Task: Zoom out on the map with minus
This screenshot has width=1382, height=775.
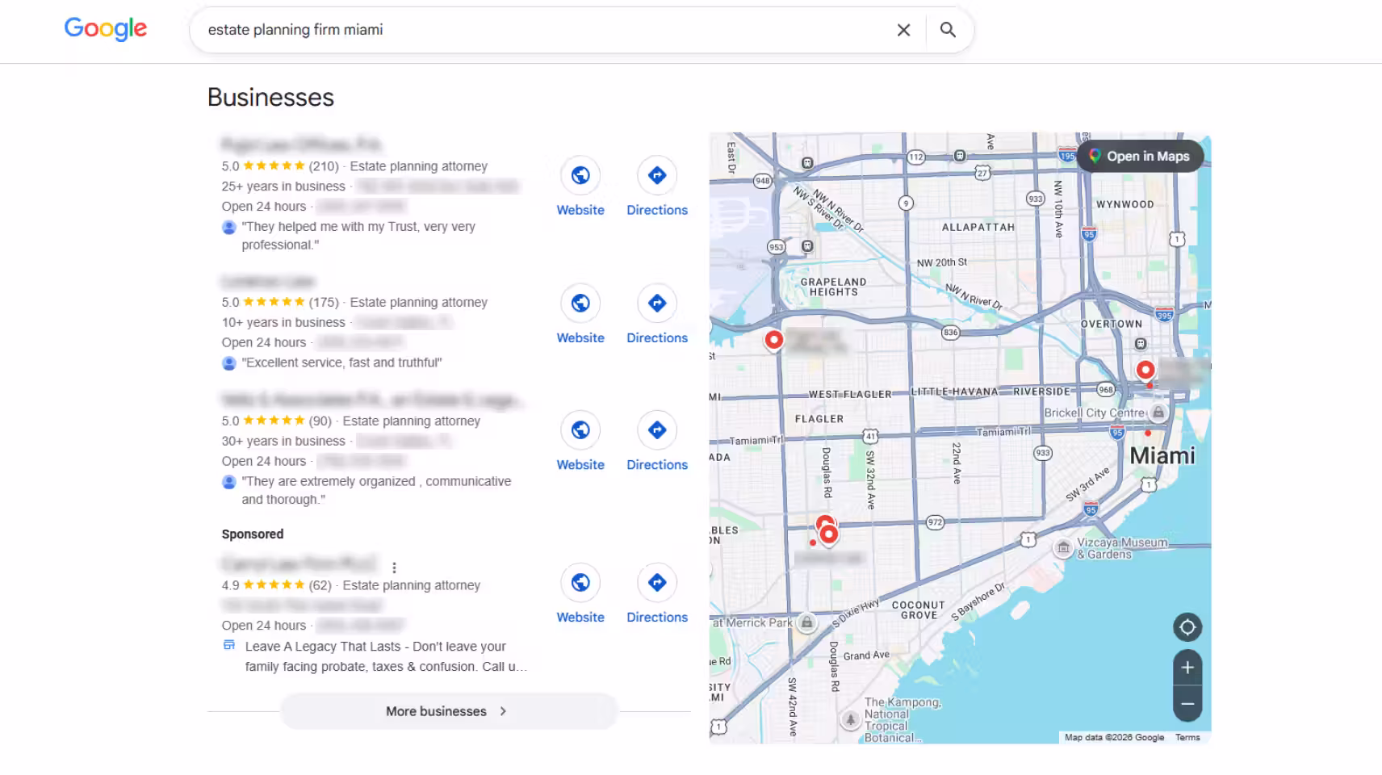Action: tap(1187, 704)
